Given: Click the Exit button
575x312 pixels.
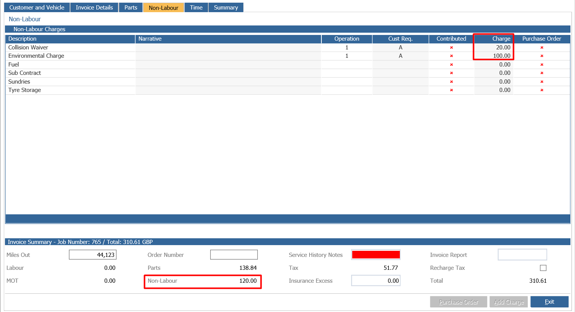Looking at the screenshot, I should (549, 302).
